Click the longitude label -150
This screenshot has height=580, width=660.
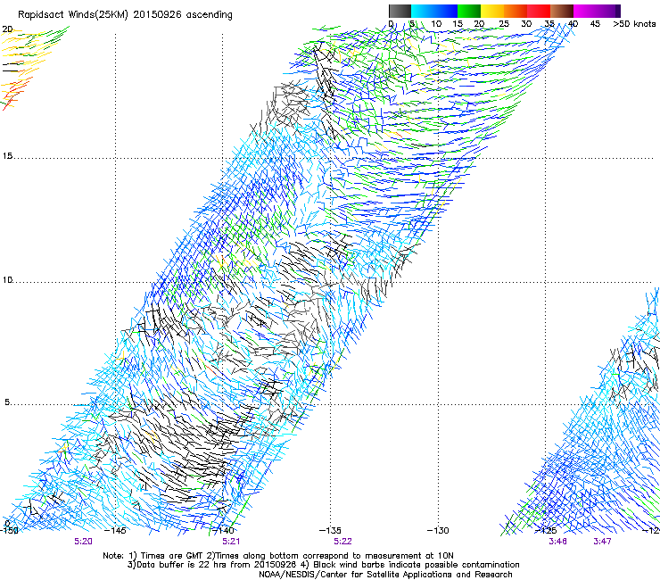pos(8,531)
